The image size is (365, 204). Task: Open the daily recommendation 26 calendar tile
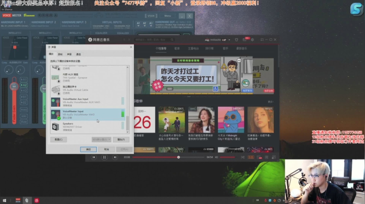144,120
